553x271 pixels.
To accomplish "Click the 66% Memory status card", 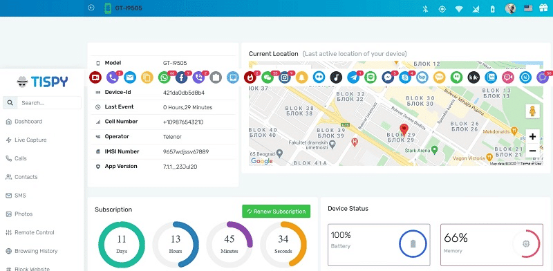I will 491,245.
